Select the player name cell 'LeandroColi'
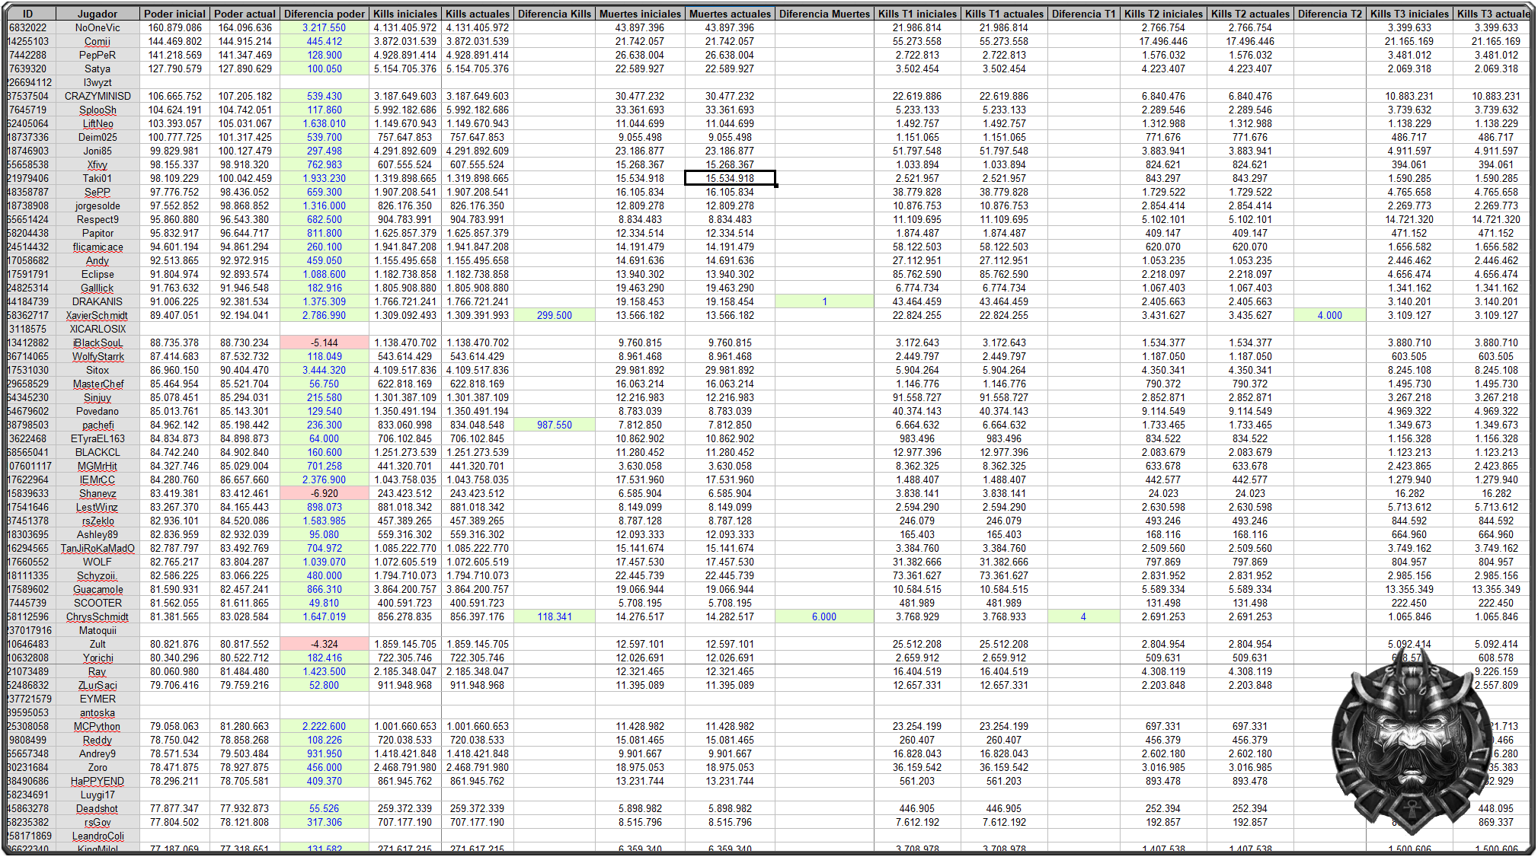This screenshot has height=860, width=1538. click(x=98, y=836)
